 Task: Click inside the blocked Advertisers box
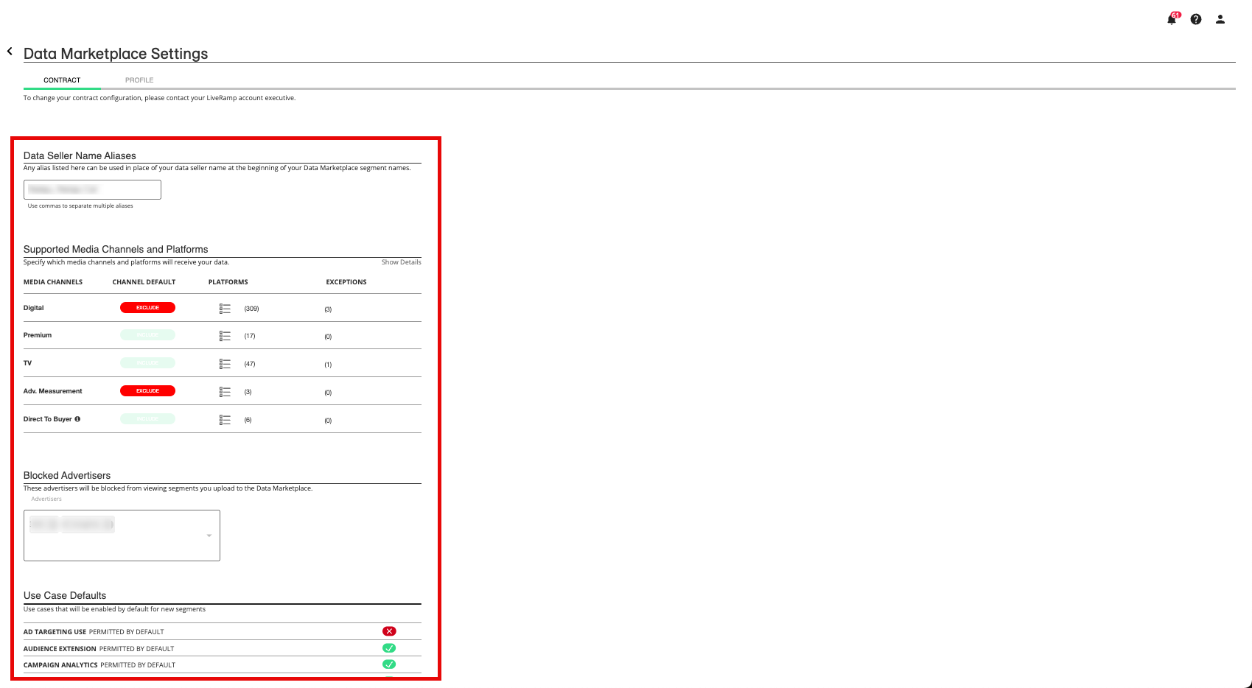pyautogui.click(x=122, y=536)
